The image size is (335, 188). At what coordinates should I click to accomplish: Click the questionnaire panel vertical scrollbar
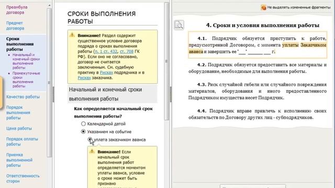click(166, 62)
